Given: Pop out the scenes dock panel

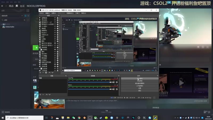Looking at the screenshot, I should 66,76.
